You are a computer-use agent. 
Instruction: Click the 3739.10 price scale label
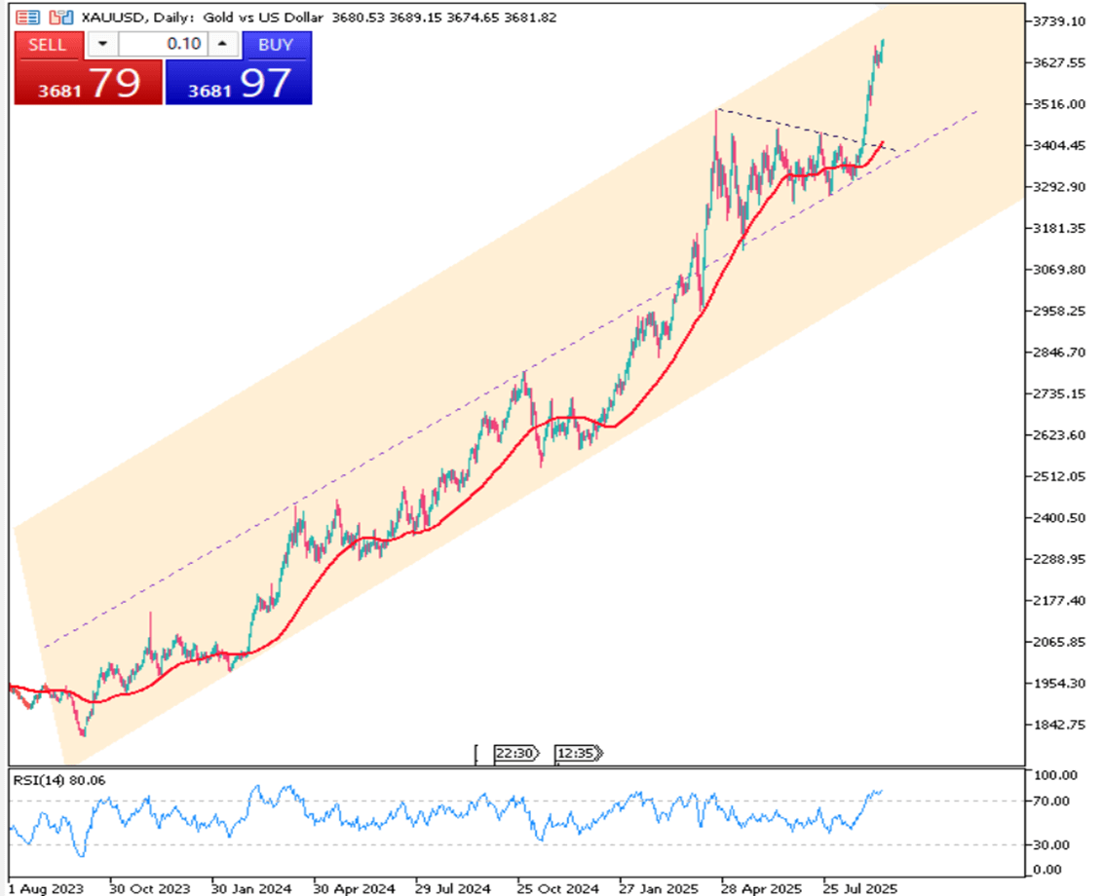[x=1062, y=21]
